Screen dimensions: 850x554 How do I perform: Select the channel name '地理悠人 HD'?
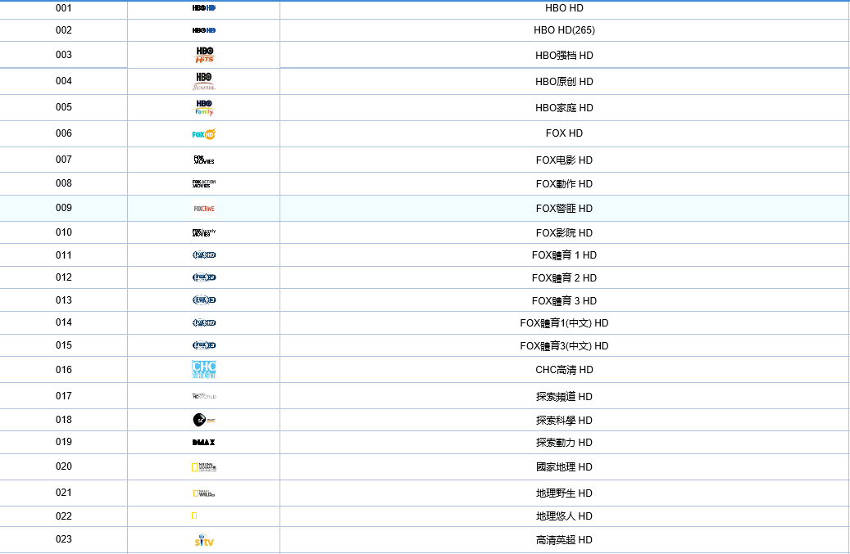(564, 516)
